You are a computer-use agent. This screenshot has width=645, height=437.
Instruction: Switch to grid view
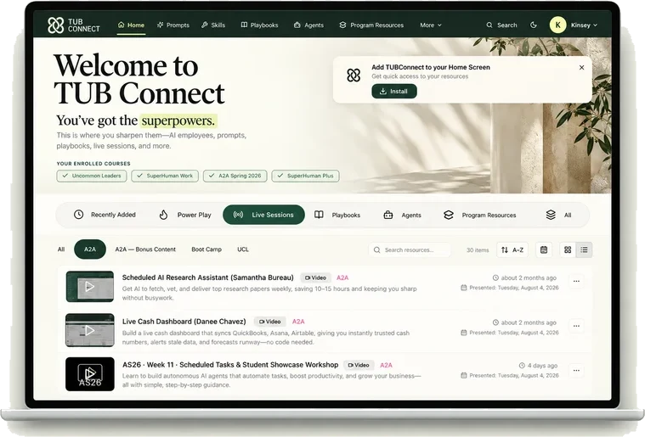(x=568, y=249)
